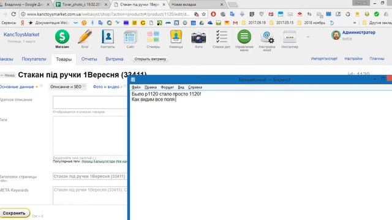Open the Правка menu in Notepad
This screenshot has width=392, height=220.
[x=151, y=87]
